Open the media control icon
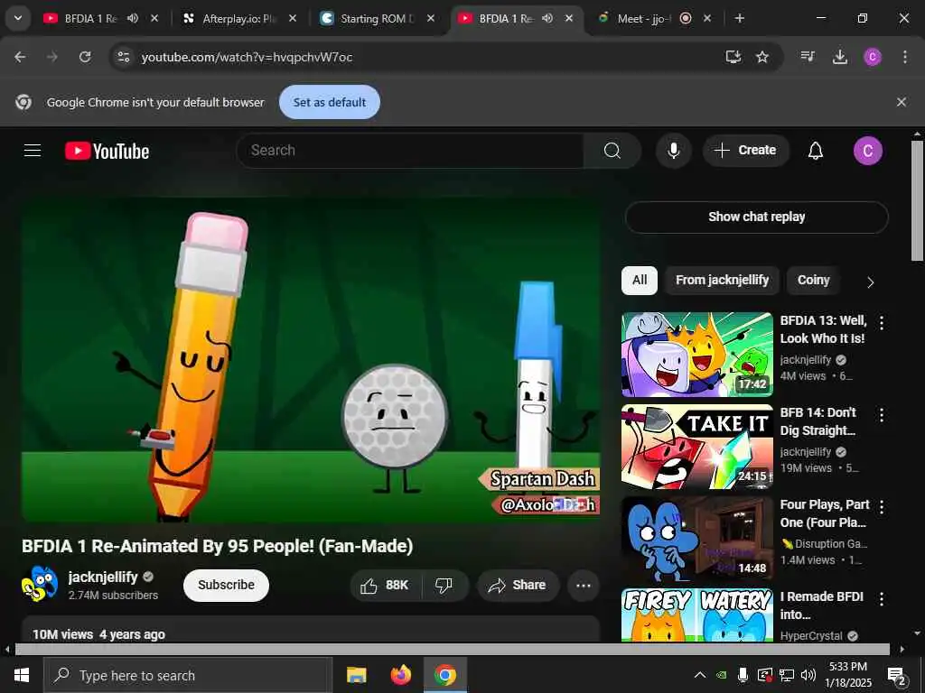The height and width of the screenshot is (693, 925). pyautogui.click(x=808, y=57)
